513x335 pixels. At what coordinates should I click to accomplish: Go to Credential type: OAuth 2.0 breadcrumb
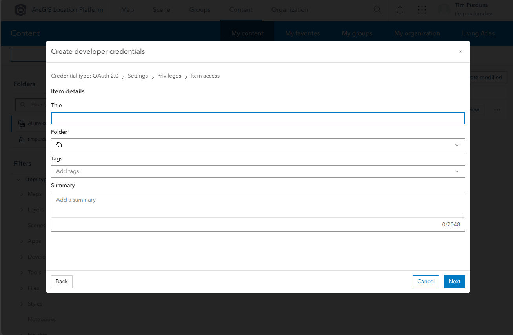point(85,76)
